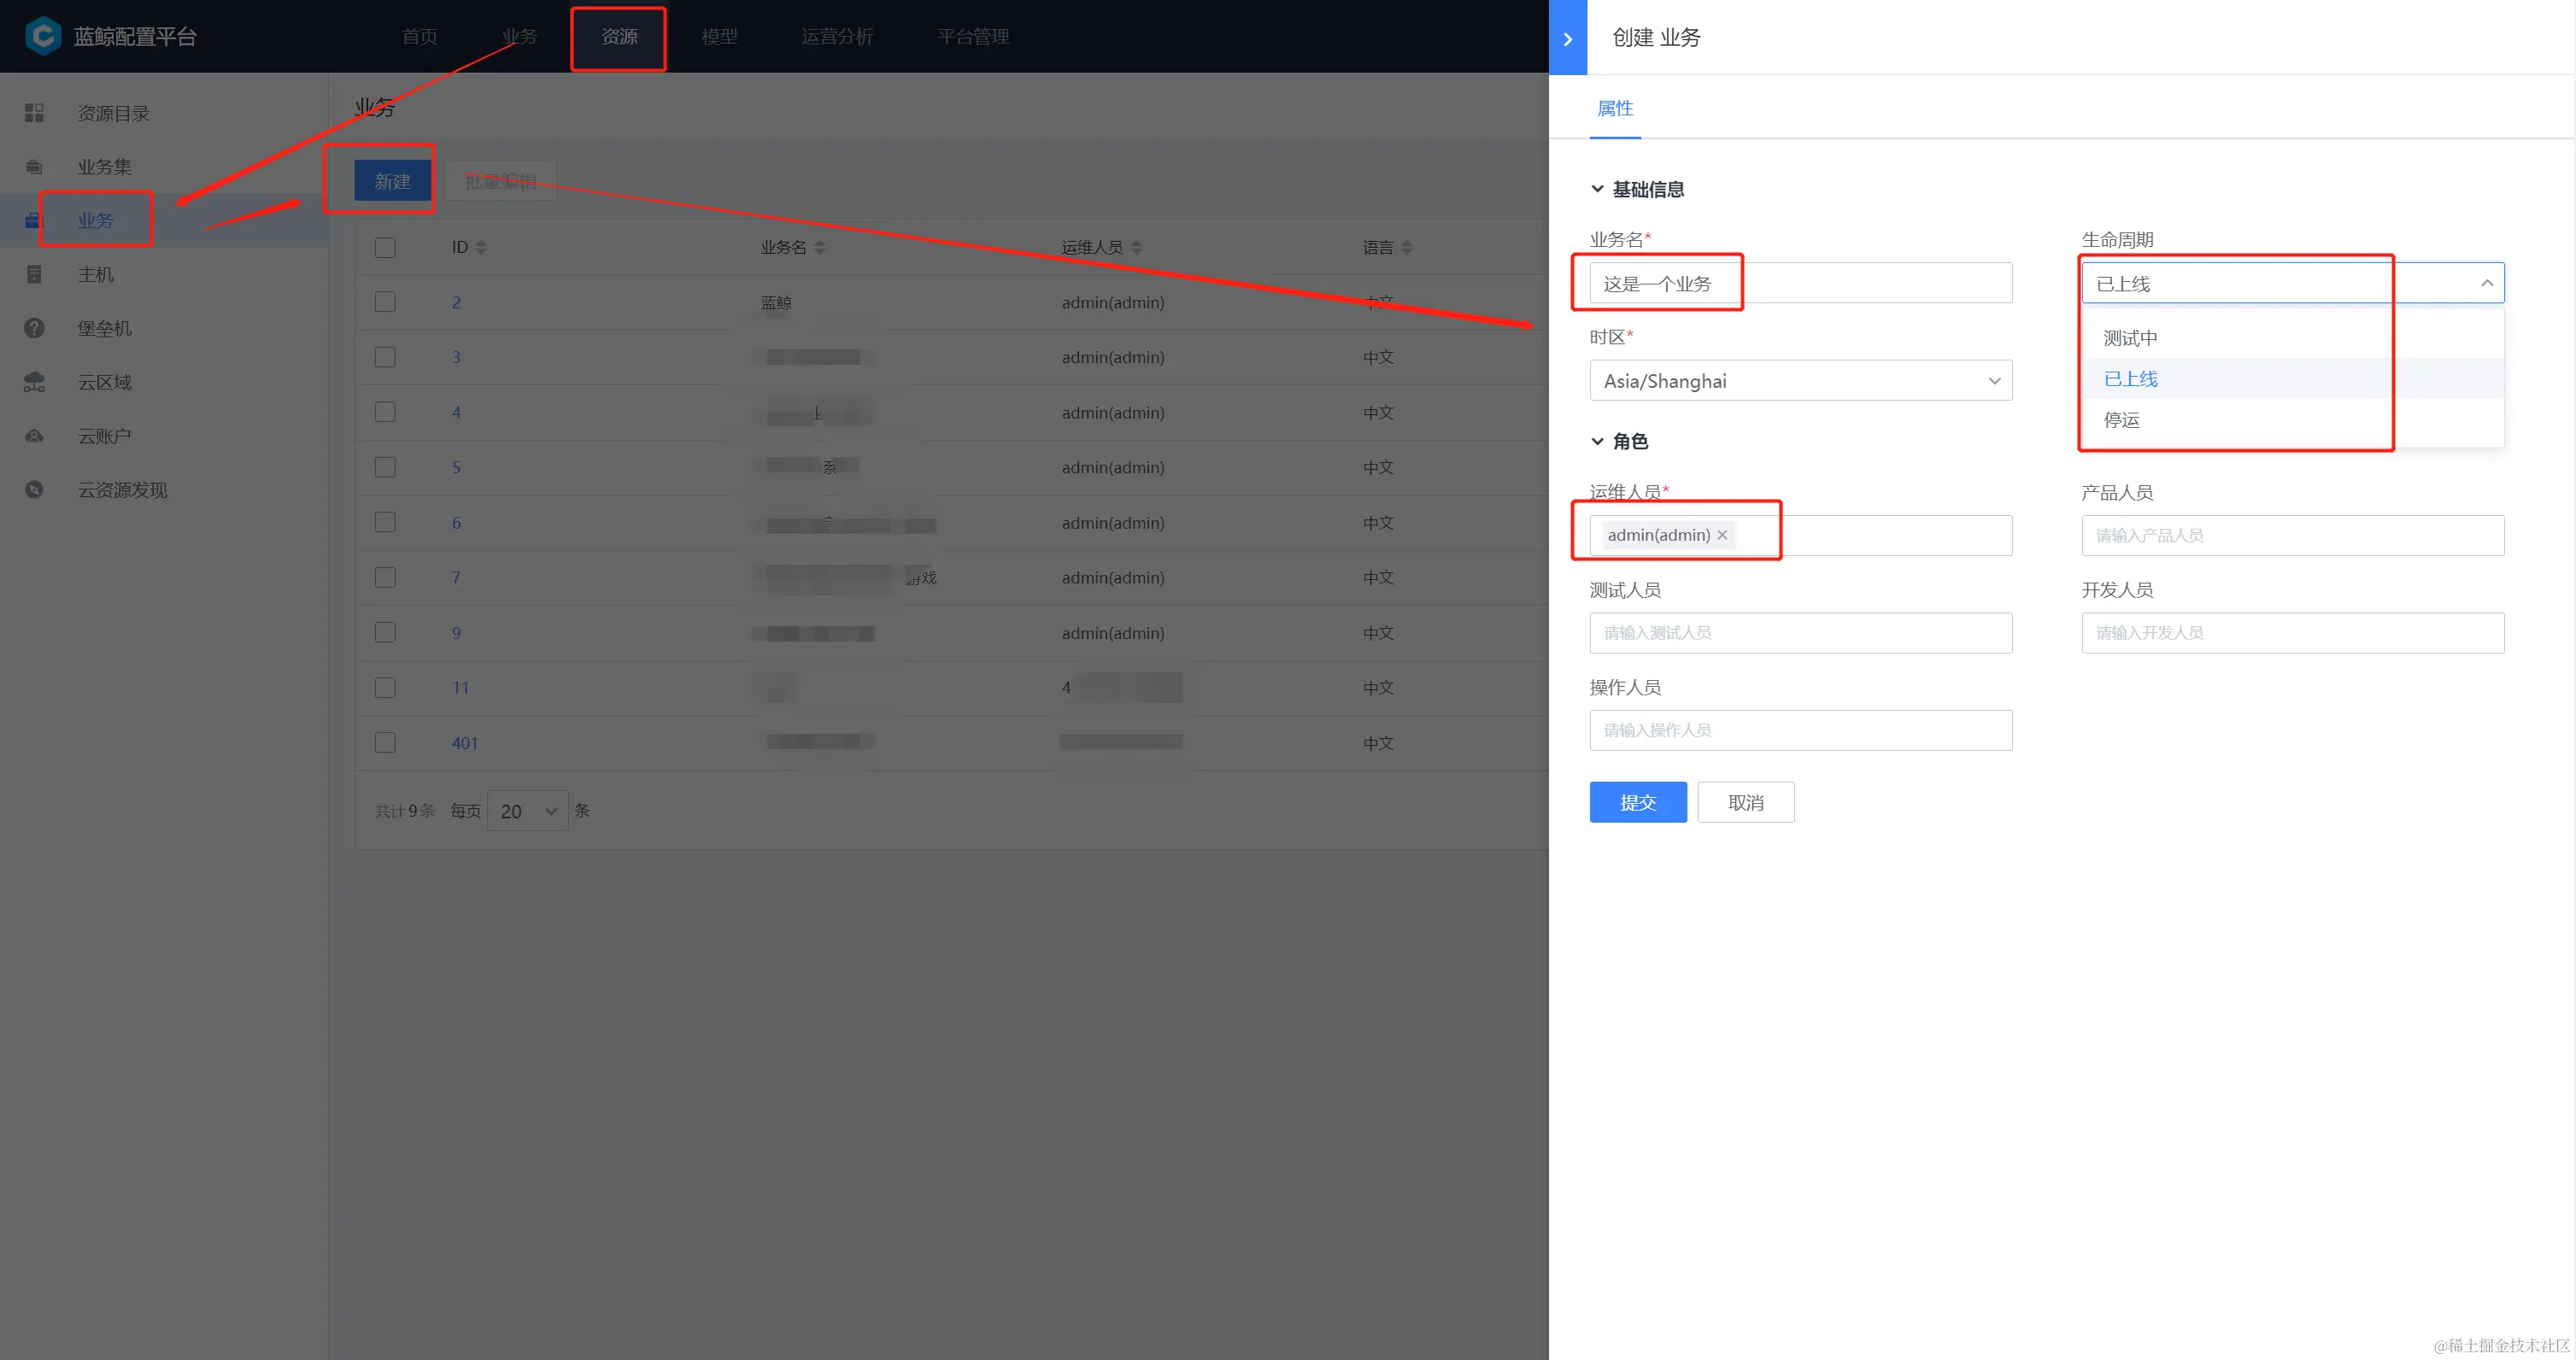Click into the 产品人员 input field
This screenshot has height=1360, width=2576.
(2292, 535)
